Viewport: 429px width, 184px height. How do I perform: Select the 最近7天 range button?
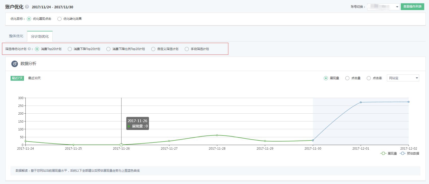point(17,78)
